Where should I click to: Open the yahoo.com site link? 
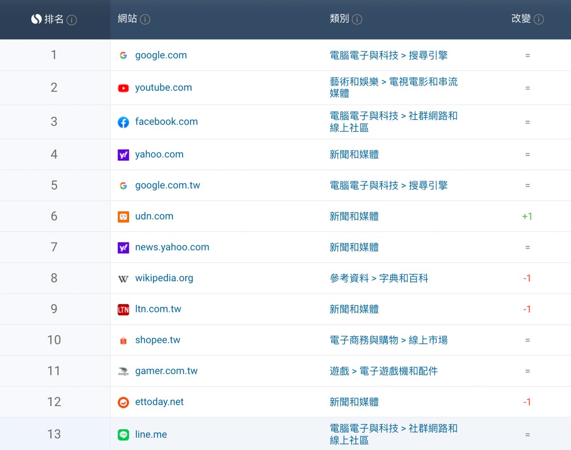pyautogui.click(x=159, y=154)
